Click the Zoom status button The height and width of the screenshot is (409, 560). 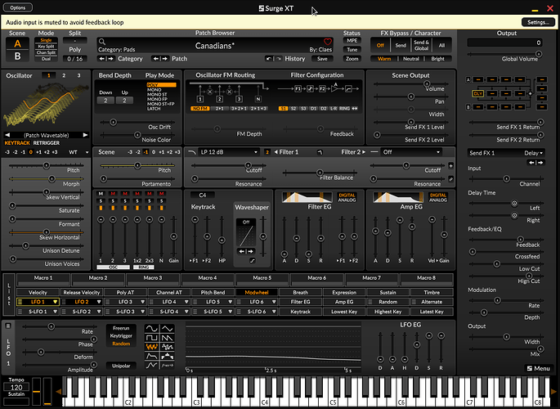pyautogui.click(x=352, y=59)
